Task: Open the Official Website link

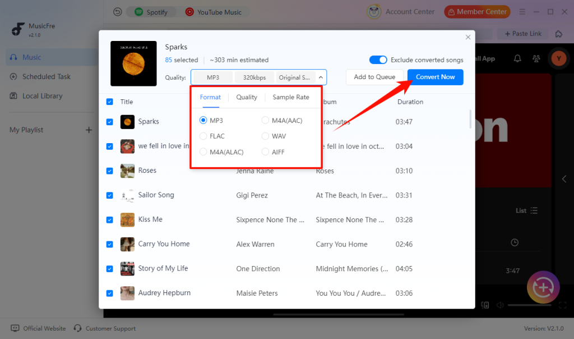Action: tap(38, 328)
